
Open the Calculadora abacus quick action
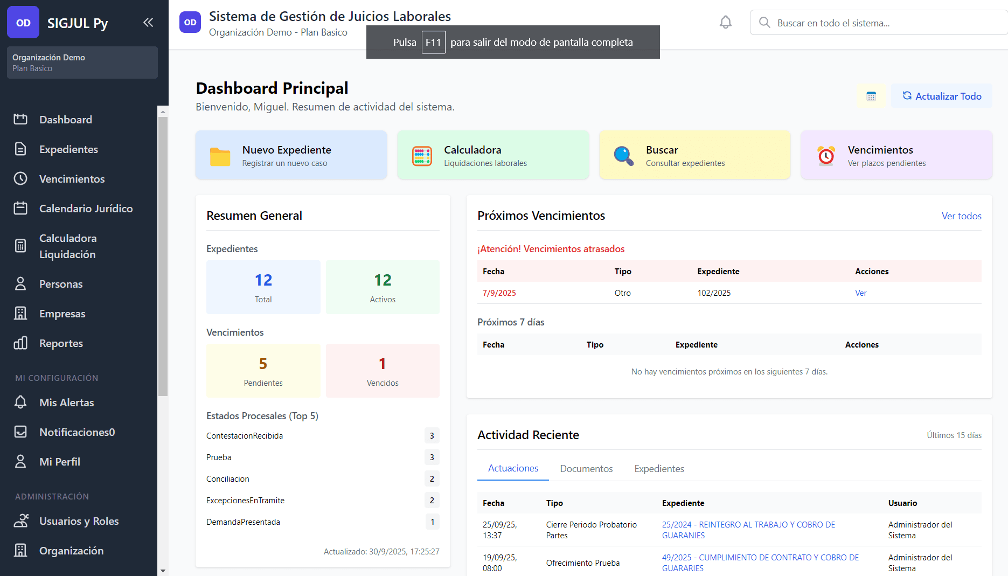click(x=492, y=155)
